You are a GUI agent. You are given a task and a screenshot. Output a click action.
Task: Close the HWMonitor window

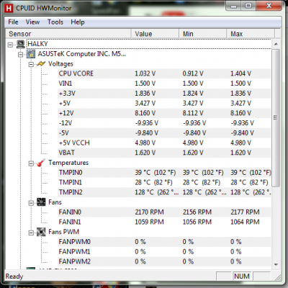click(x=269, y=6)
